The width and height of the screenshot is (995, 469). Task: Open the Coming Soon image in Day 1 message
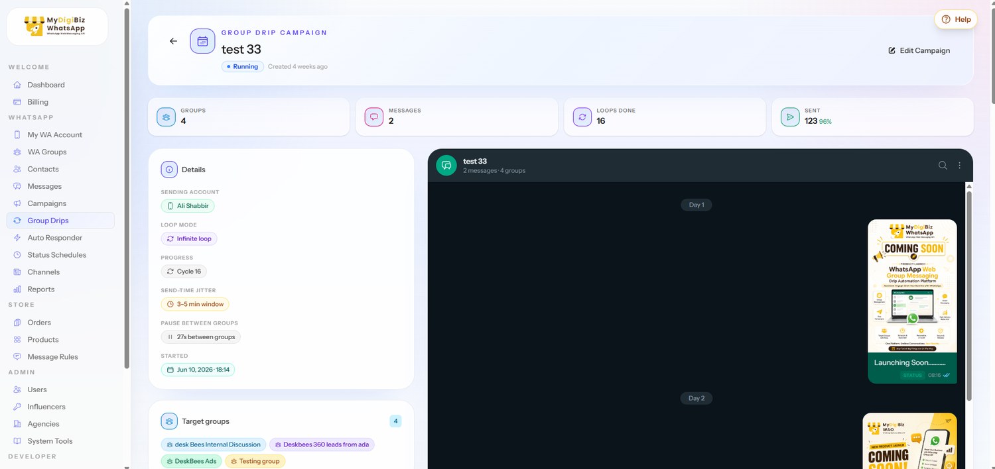tap(912, 286)
